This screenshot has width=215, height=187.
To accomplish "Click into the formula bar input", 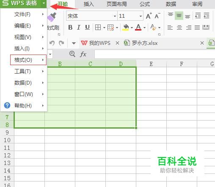I will 155,54.
